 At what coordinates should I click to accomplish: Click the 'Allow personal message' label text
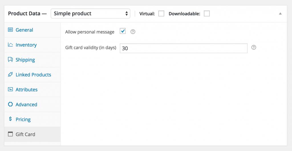[90, 32]
